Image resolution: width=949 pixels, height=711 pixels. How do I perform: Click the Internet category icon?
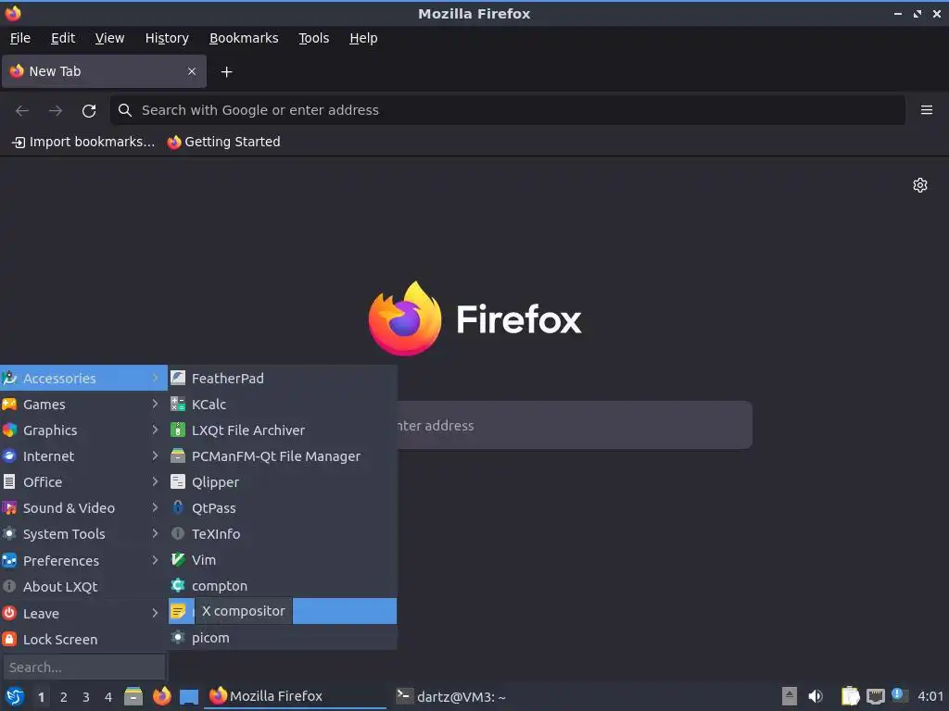pyautogui.click(x=9, y=456)
